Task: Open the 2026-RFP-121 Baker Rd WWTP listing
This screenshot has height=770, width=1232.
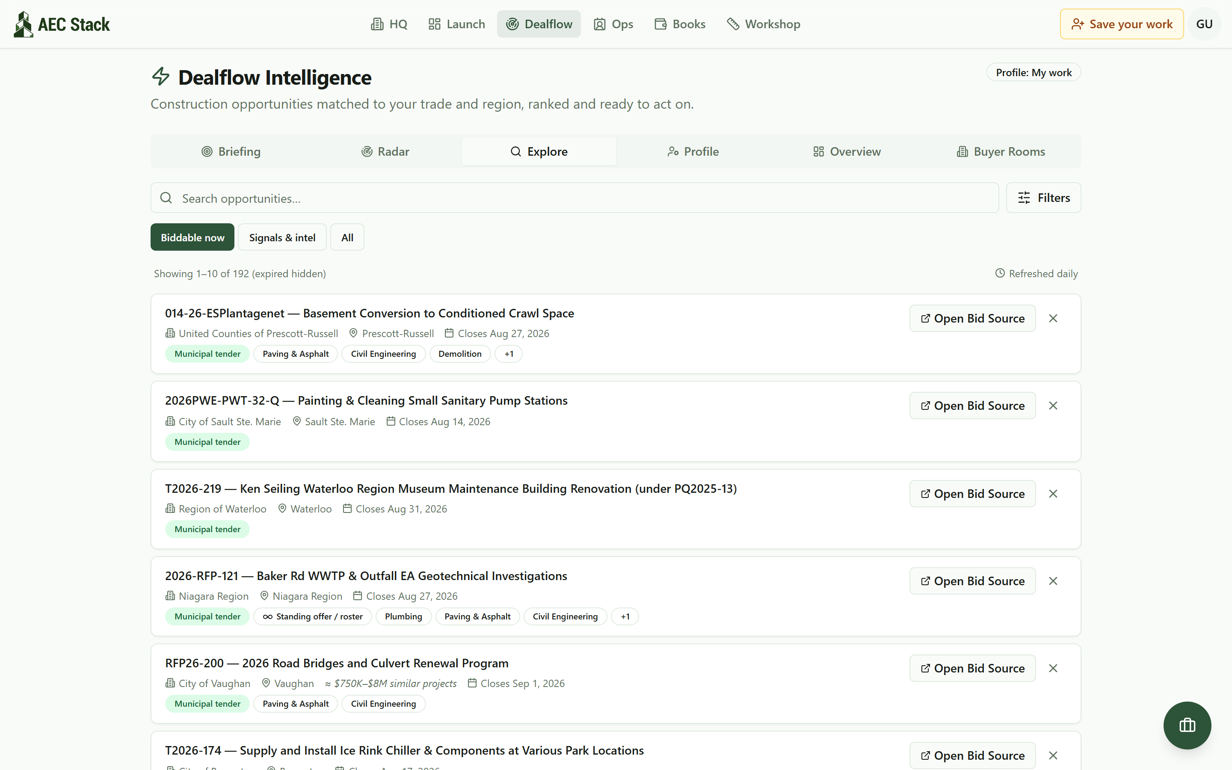Action: pyautogui.click(x=366, y=575)
